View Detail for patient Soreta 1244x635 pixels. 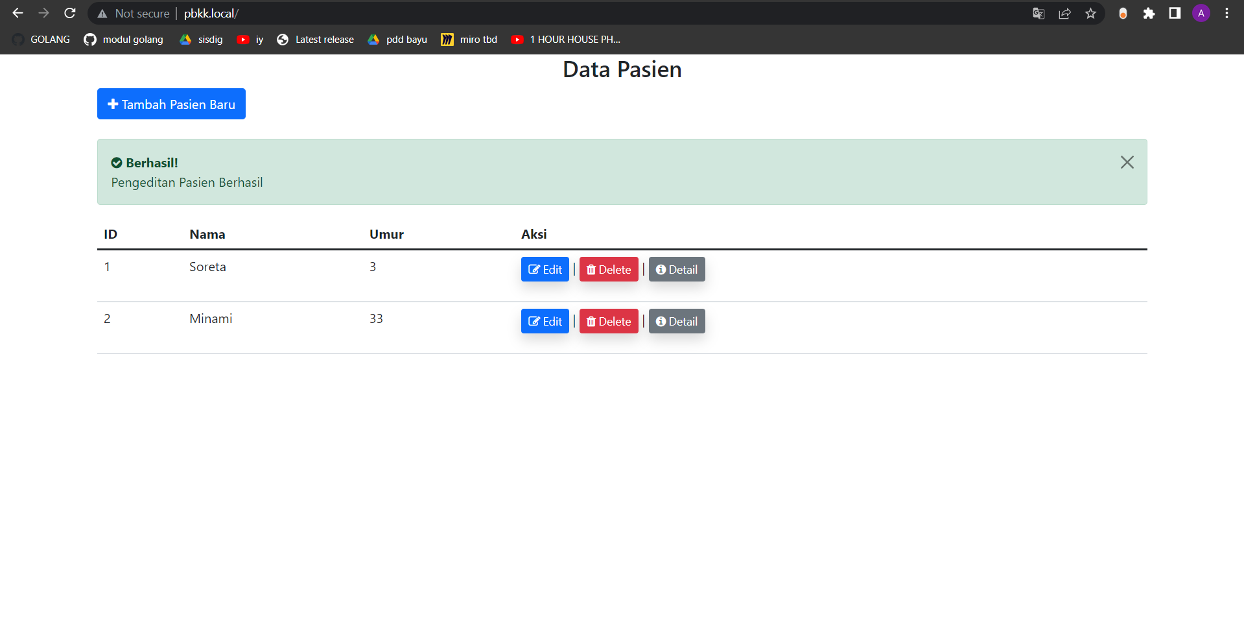tap(676, 269)
